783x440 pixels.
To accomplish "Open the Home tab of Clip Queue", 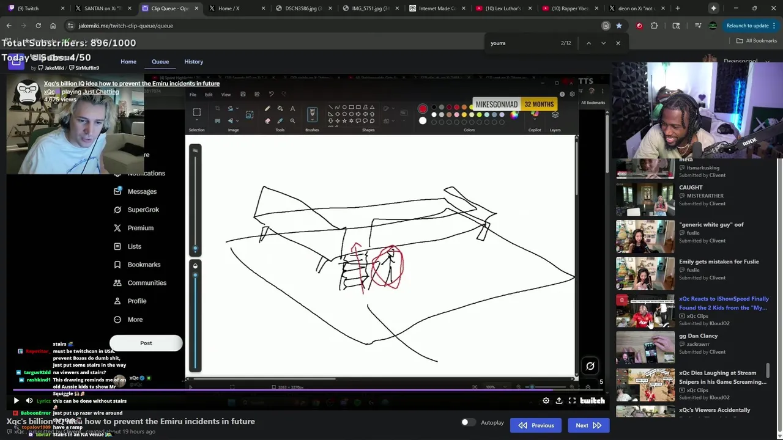I will tap(128, 62).
